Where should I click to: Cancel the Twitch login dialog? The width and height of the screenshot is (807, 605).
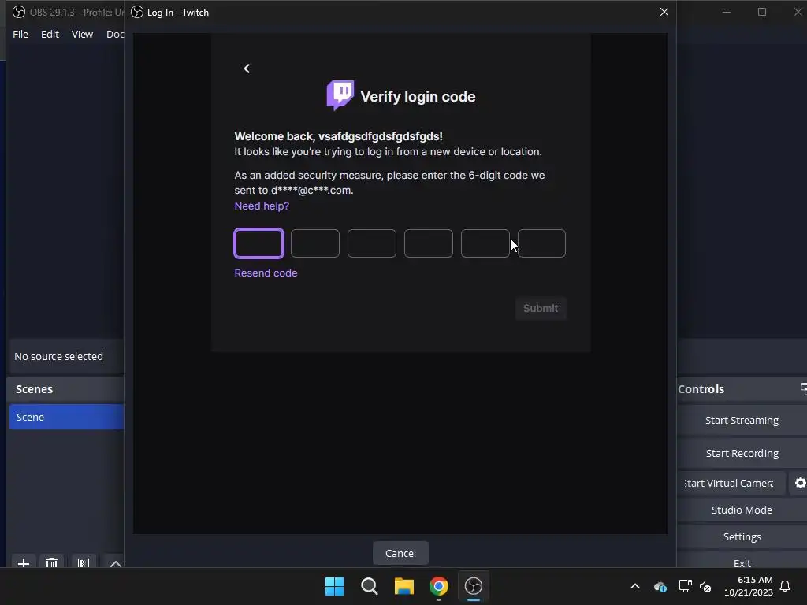point(400,553)
